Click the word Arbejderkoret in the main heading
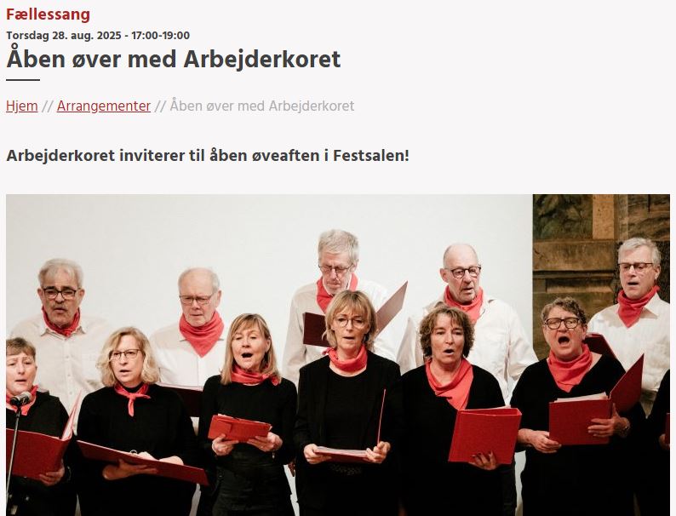 point(262,59)
